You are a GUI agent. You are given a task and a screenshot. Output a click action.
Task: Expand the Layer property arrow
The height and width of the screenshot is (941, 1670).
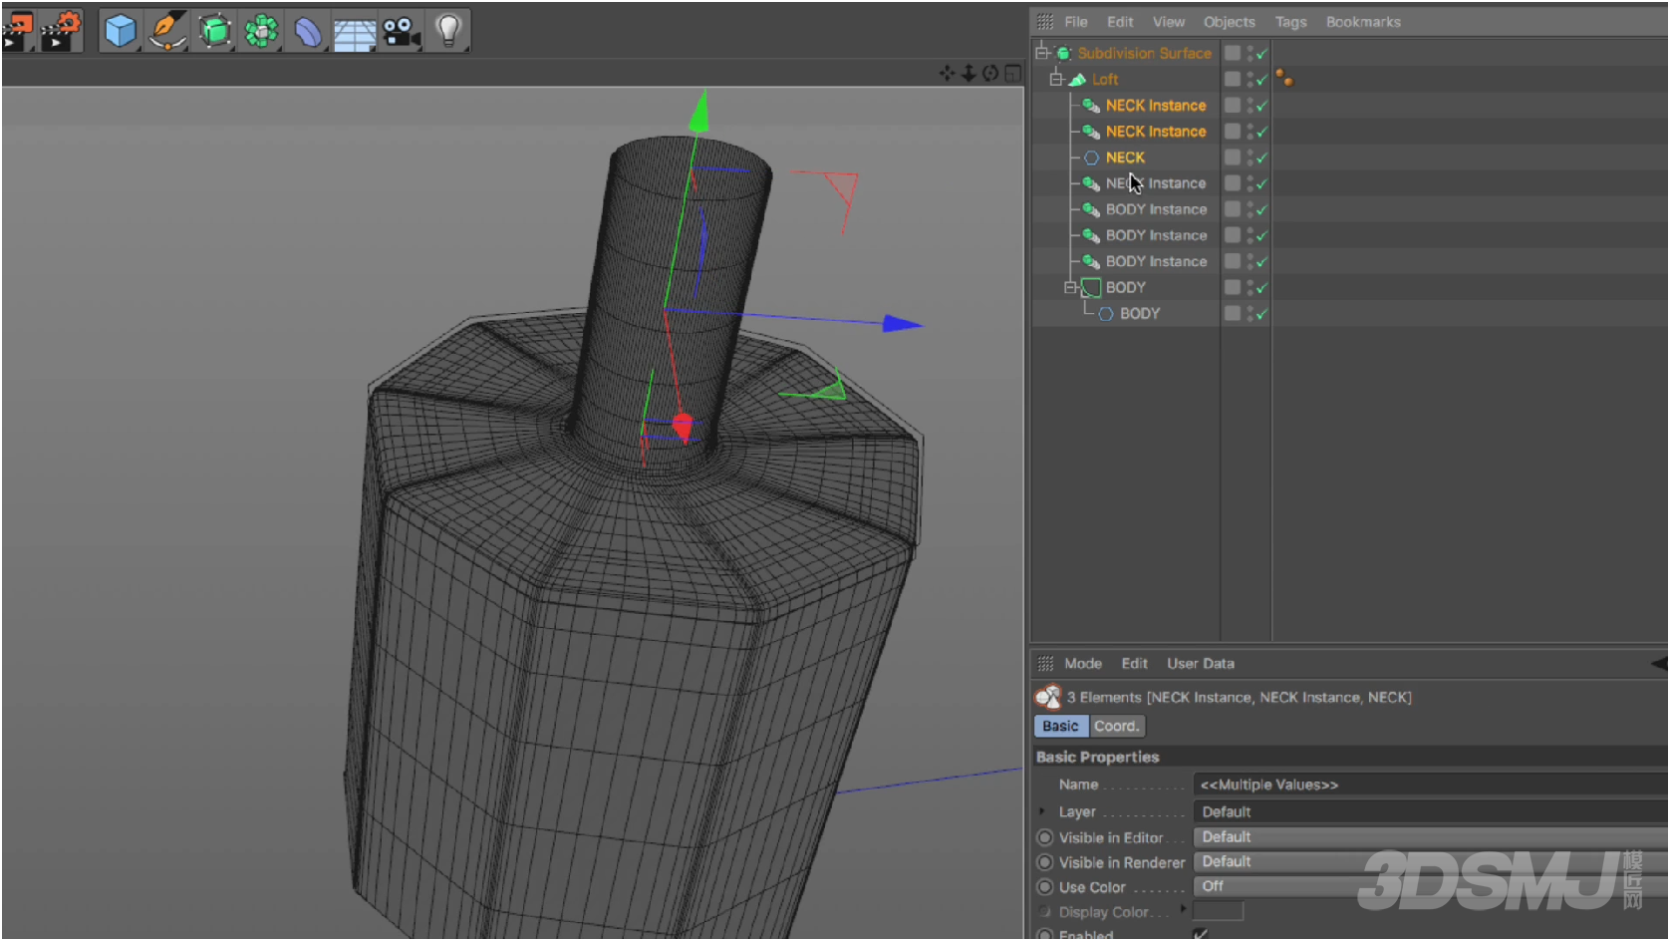click(1042, 811)
